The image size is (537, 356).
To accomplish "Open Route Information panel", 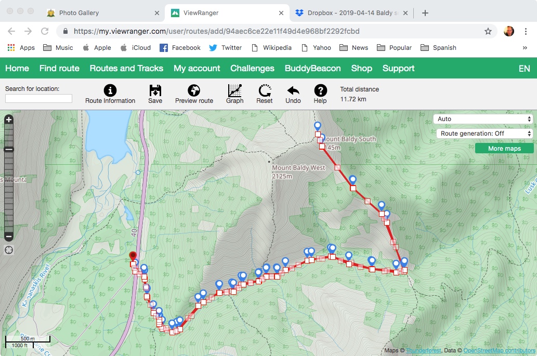I will pos(110,90).
